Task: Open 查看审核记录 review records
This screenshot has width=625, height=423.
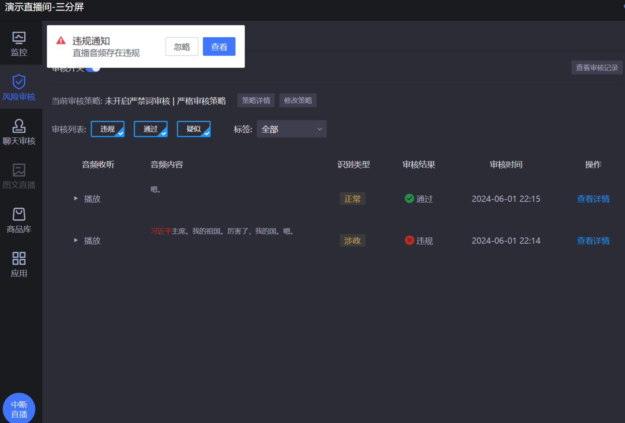Action: (x=597, y=68)
